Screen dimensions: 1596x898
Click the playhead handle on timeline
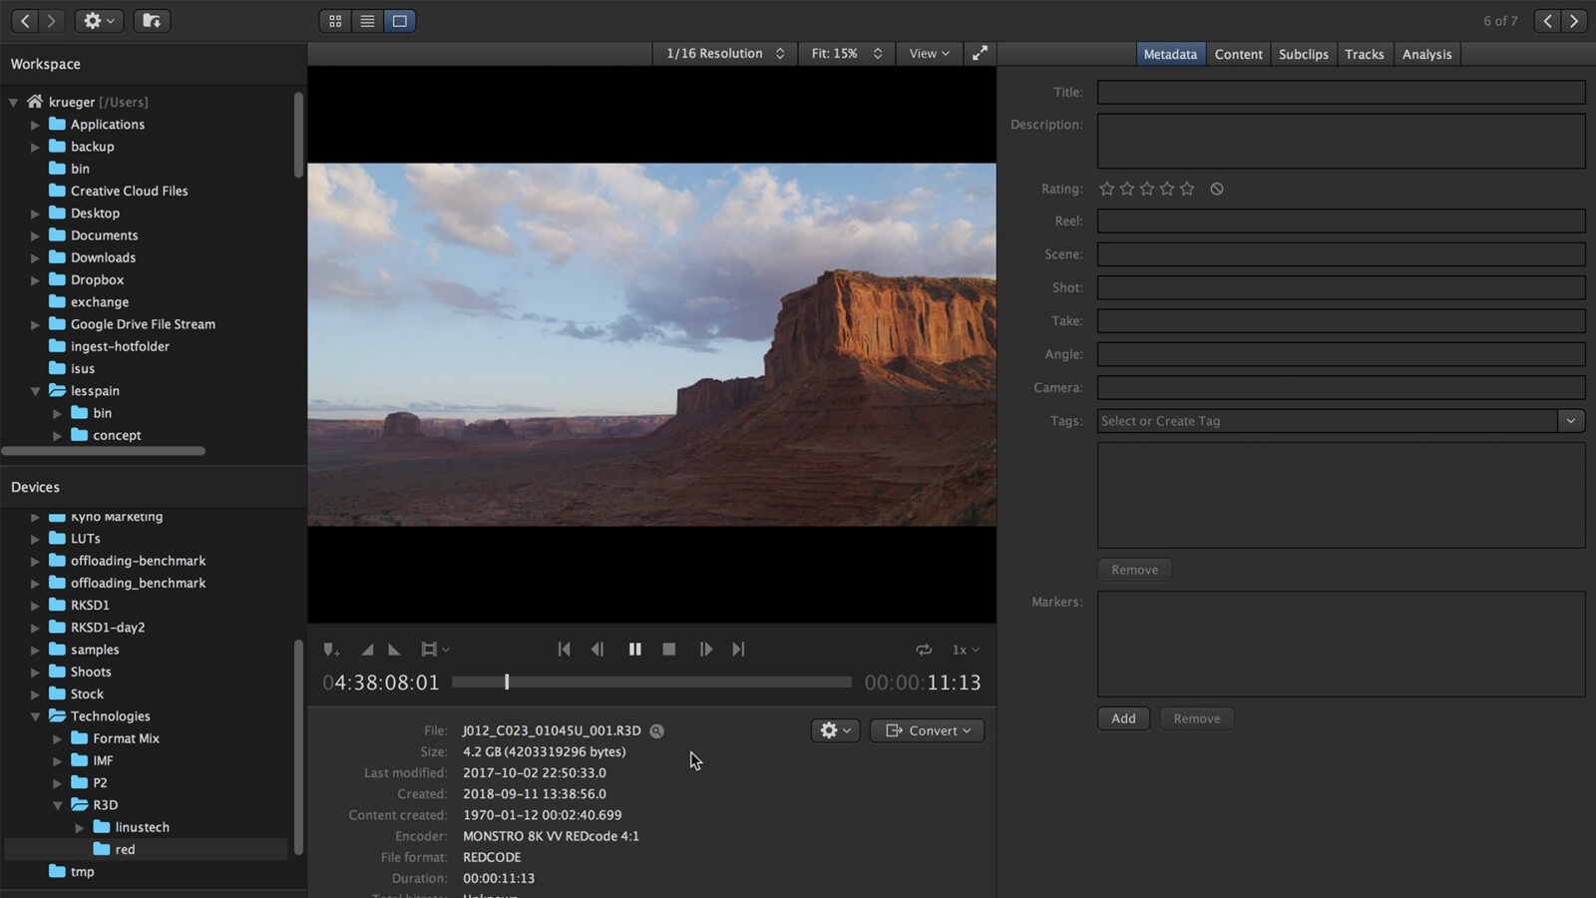click(x=507, y=682)
